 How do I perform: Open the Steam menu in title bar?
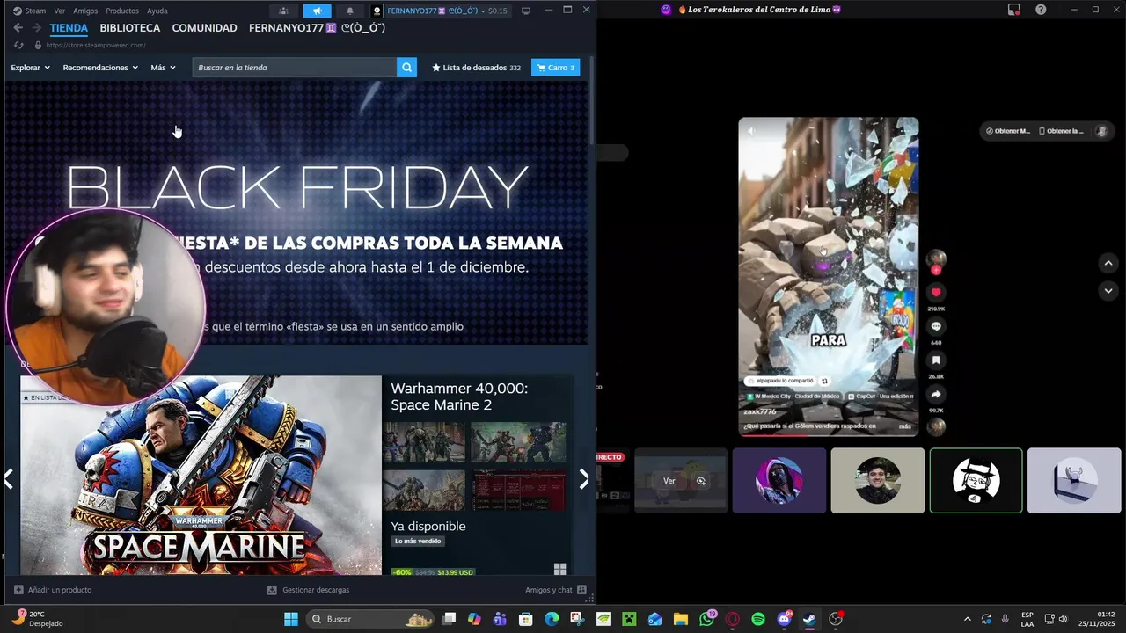30,11
